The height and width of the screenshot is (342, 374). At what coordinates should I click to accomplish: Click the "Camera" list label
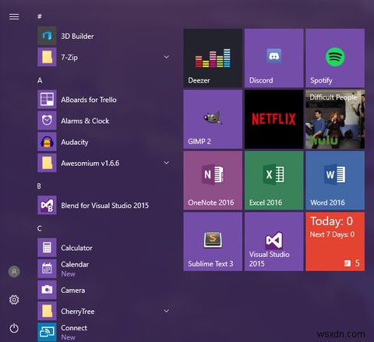pyautogui.click(x=72, y=291)
